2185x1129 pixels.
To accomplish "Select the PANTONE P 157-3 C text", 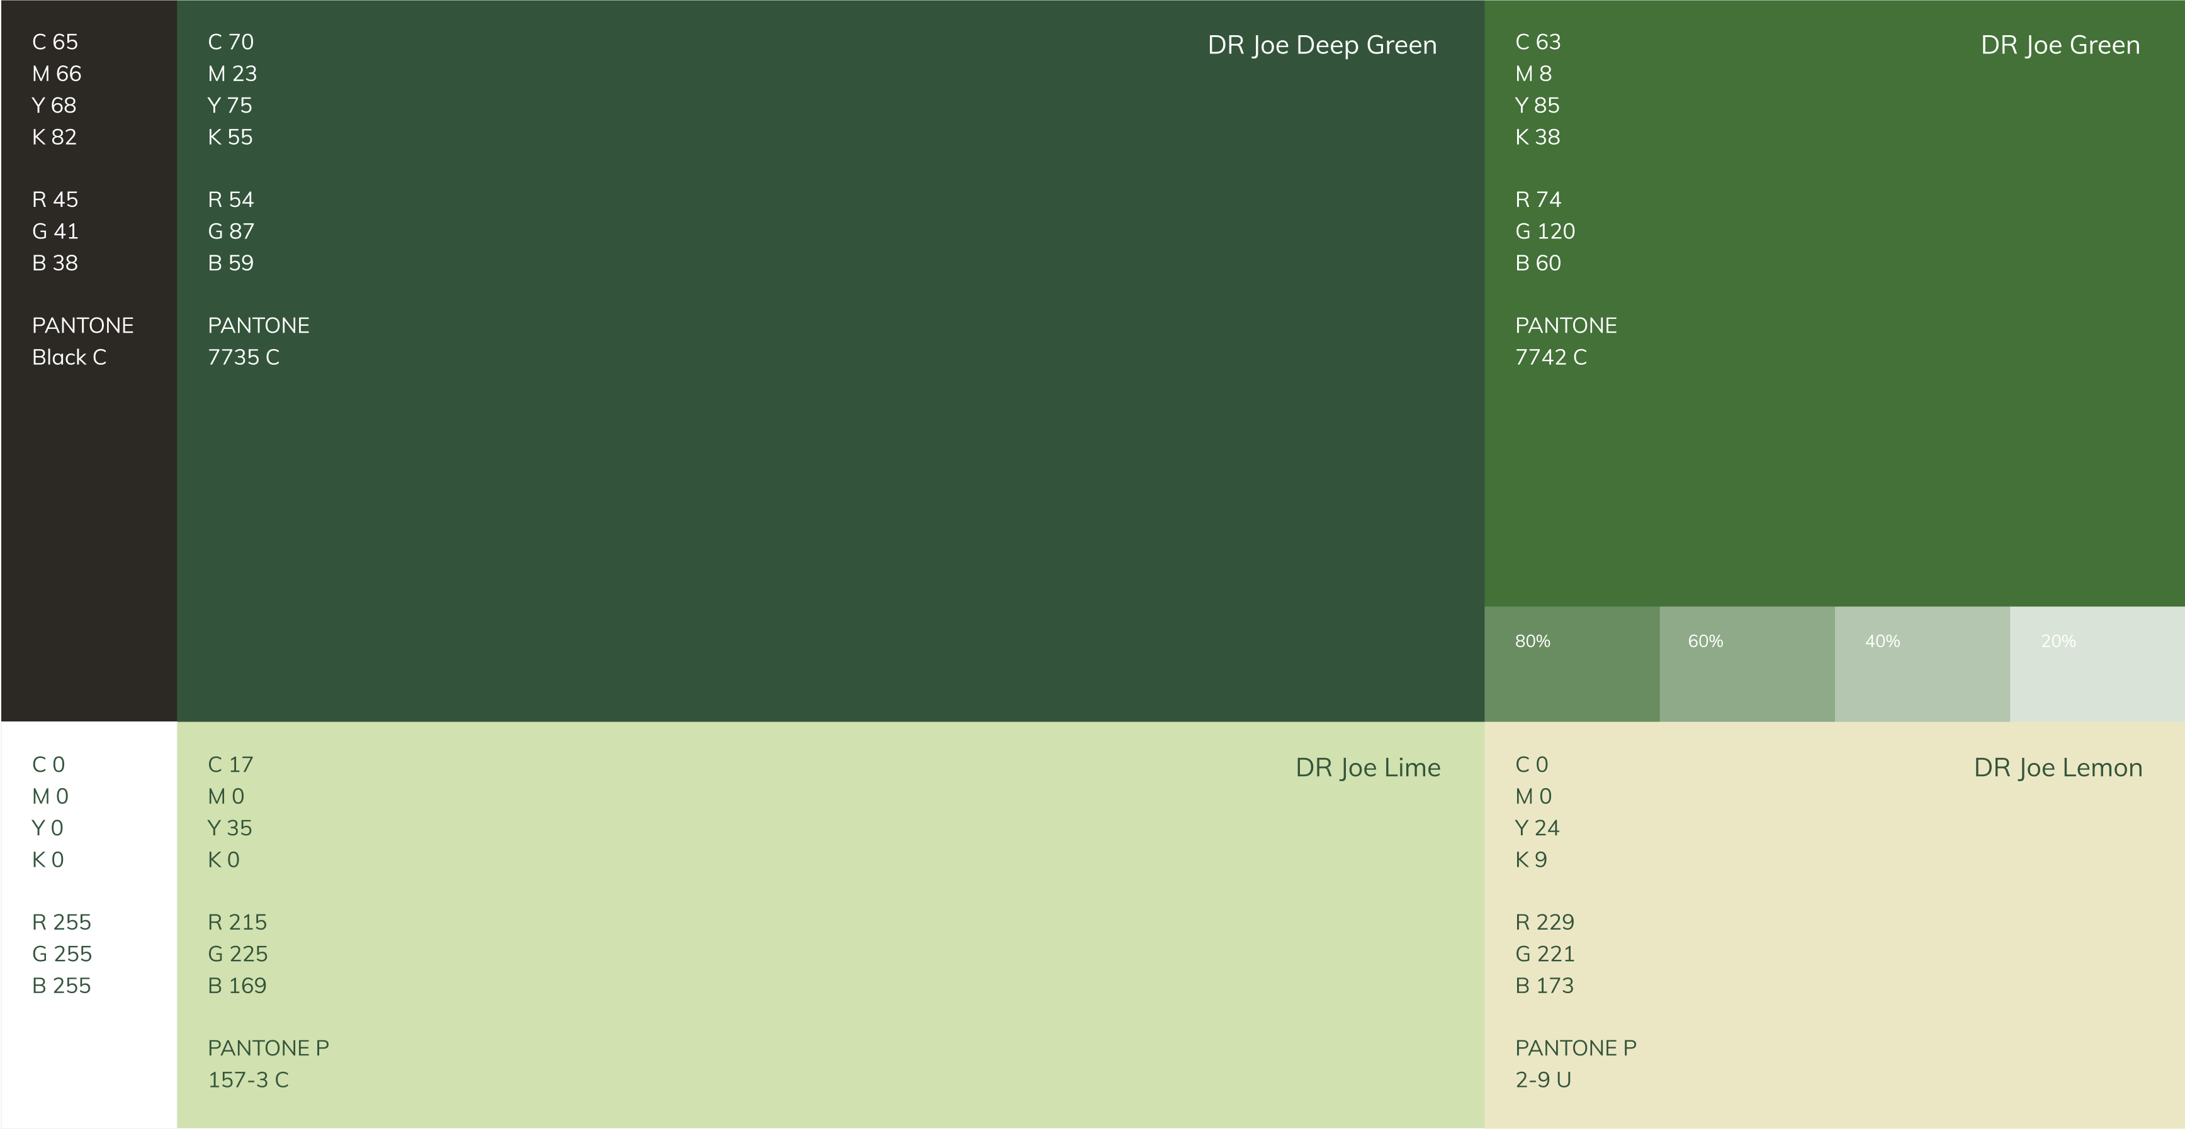I will [x=267, y=1064].
